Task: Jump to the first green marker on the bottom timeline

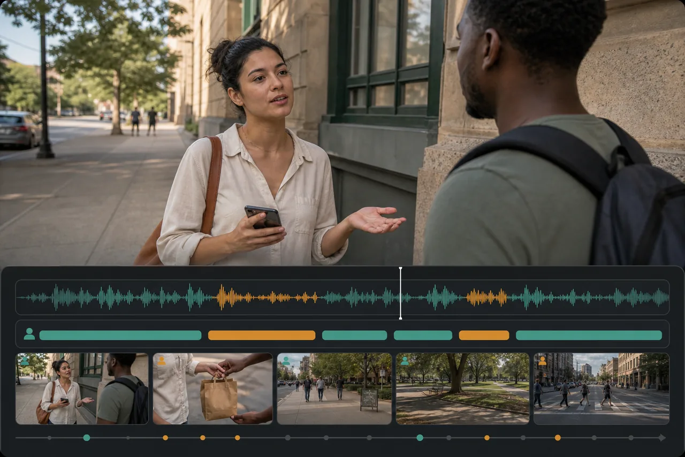Action: coord(87,438)
